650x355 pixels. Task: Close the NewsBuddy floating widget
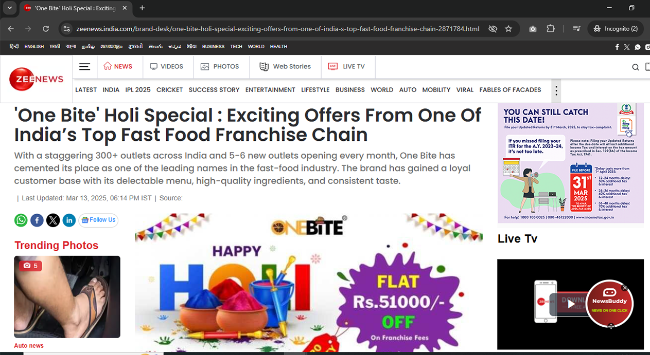(625, 288)
